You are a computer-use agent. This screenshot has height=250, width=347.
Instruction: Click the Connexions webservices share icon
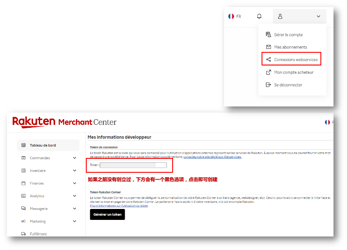tap(269, 59)
